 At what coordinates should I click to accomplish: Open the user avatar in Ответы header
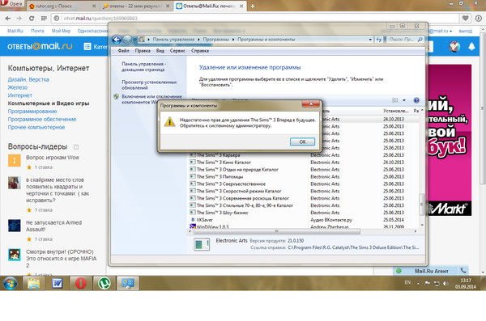click(454, 46)
